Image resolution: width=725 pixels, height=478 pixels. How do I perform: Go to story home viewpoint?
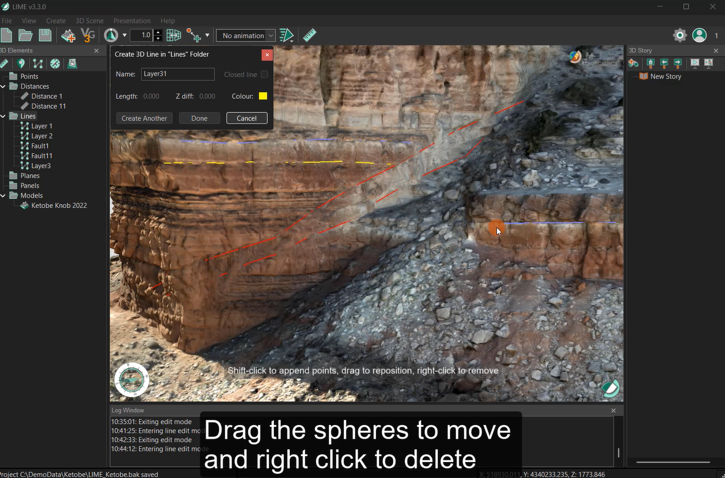coord(650,63)
